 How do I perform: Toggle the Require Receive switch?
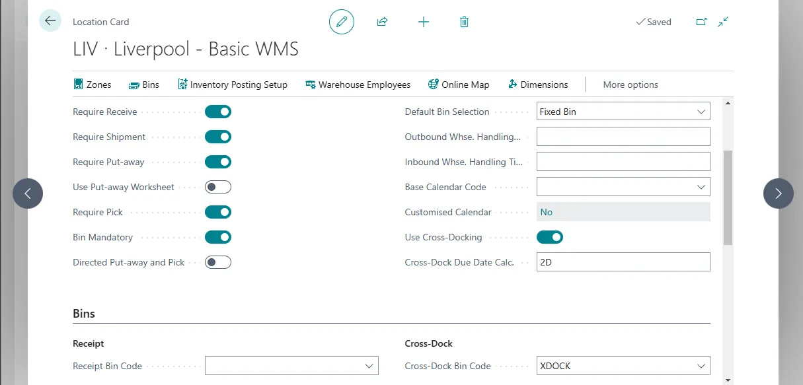pyautogui.click(x=218, y=112)
